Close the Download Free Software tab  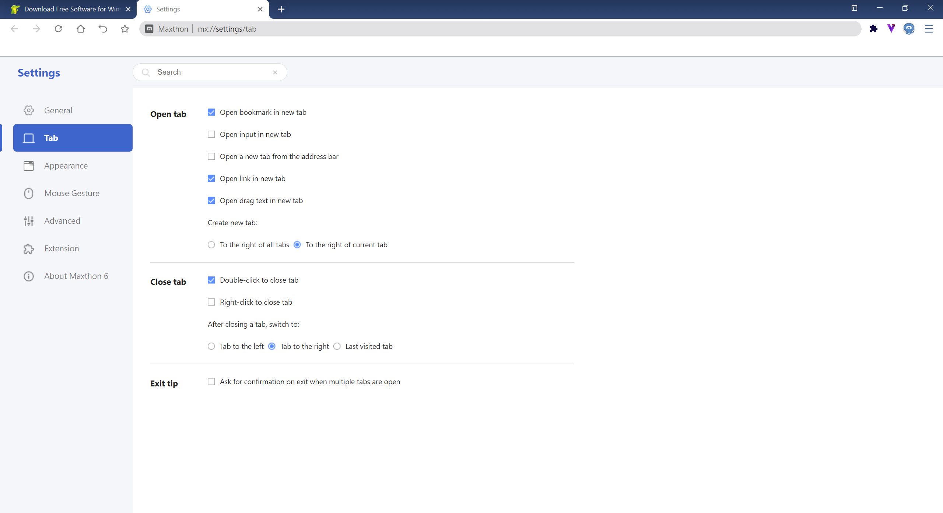click(x=128, y=9)
